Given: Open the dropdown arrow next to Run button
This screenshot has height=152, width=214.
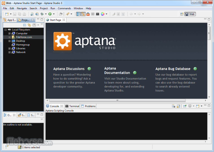Looking at the screenshot, I should pyautogui.click(x=54, y=14).
